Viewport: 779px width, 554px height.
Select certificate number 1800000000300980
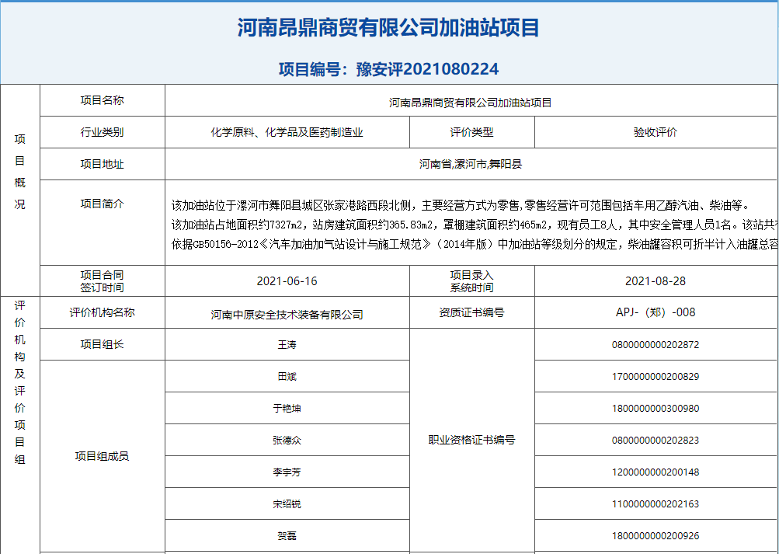point(656,409)
